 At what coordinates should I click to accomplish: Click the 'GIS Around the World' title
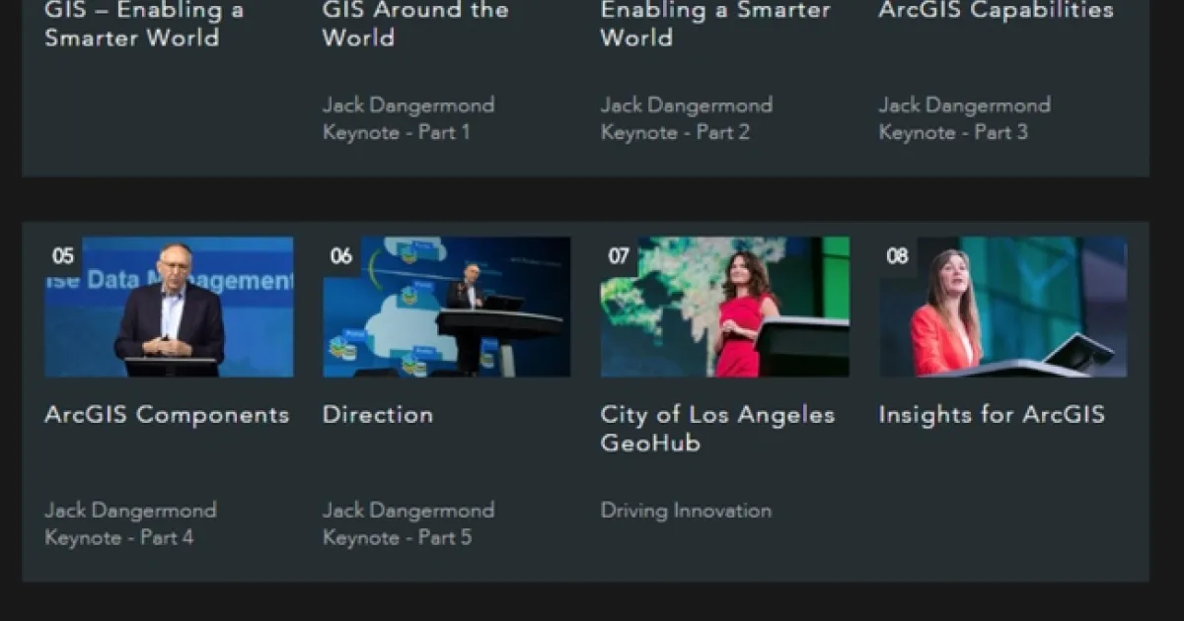click(x=415, y=25)
